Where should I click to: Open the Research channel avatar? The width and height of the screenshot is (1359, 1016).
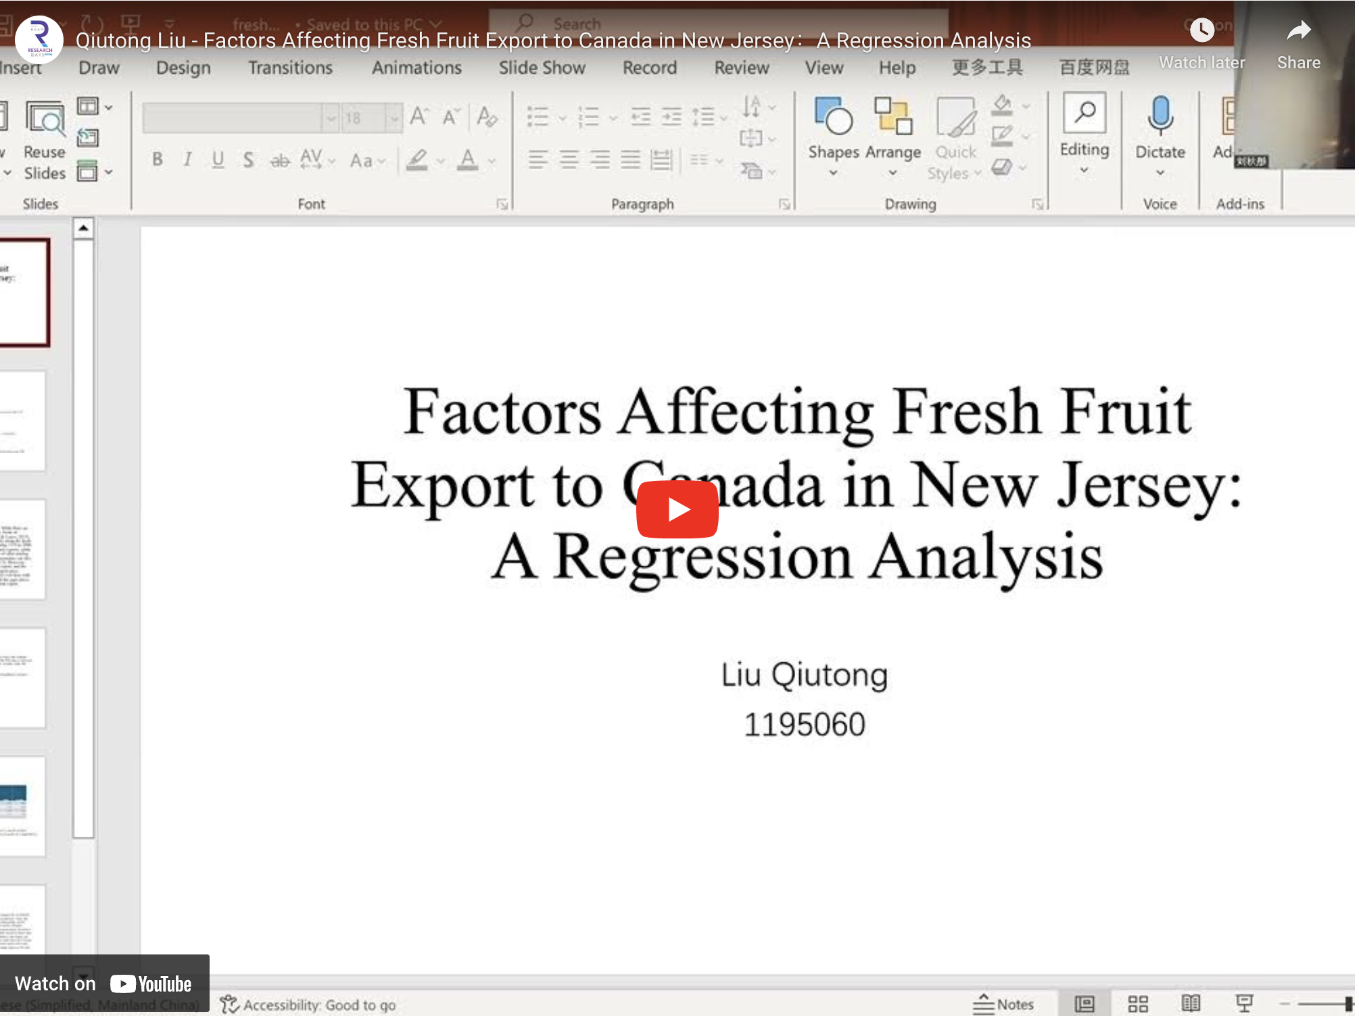click(39, 40)
